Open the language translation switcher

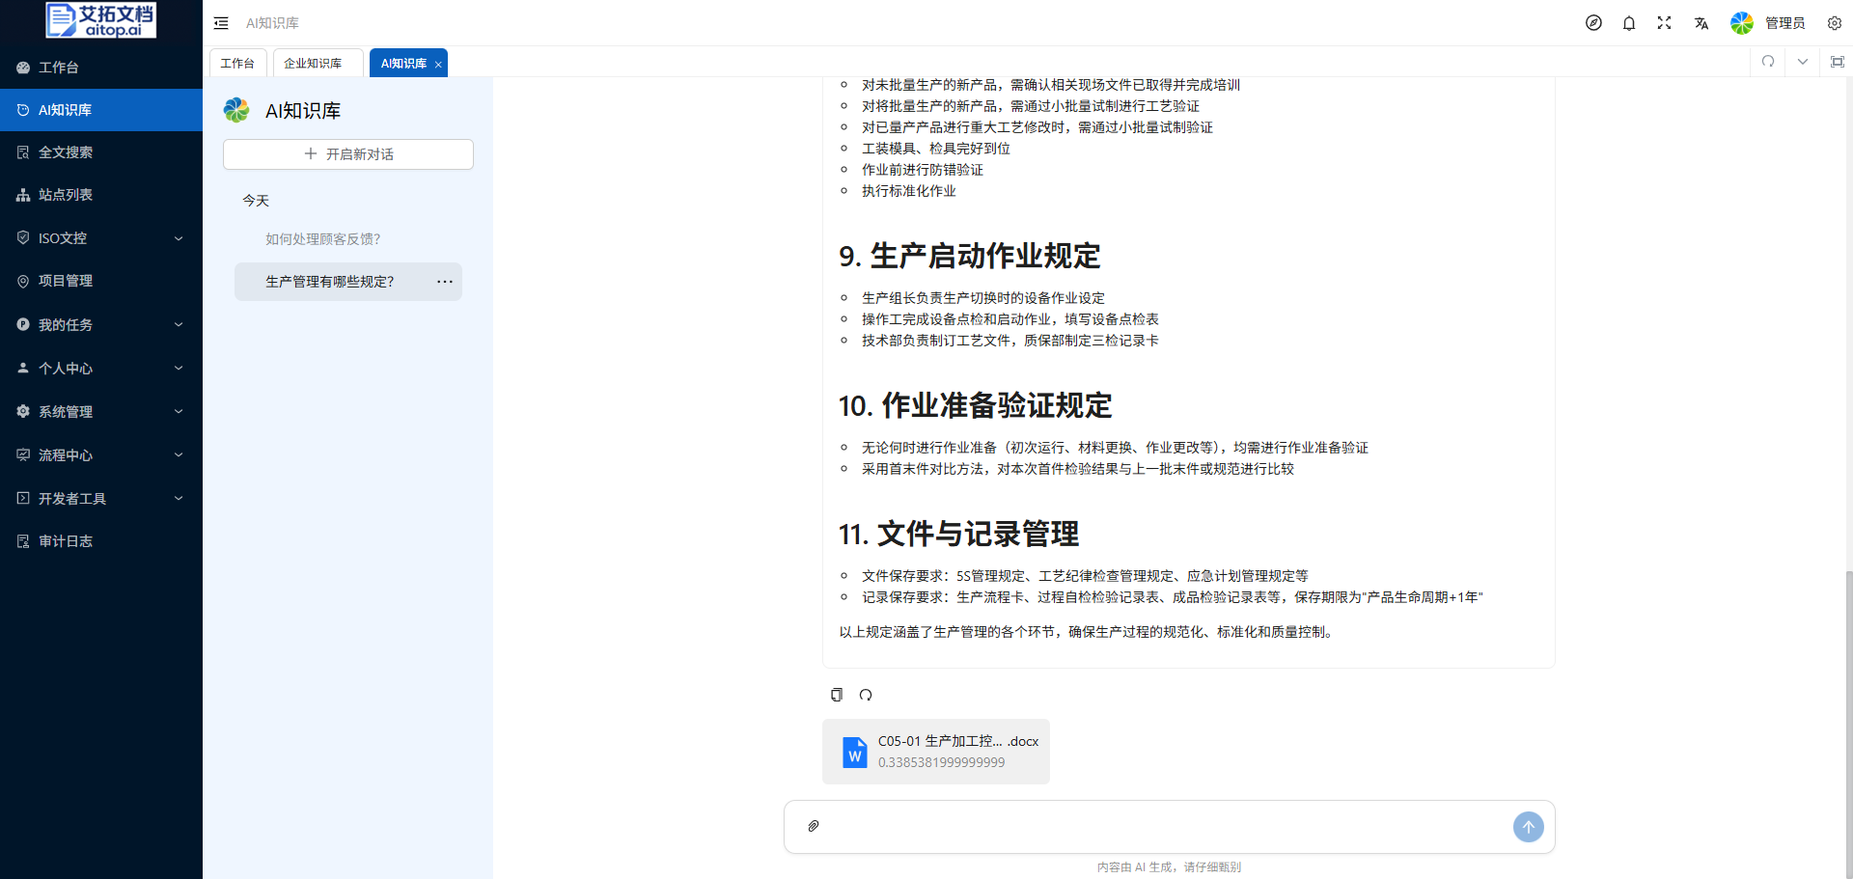click(1701, 23)
